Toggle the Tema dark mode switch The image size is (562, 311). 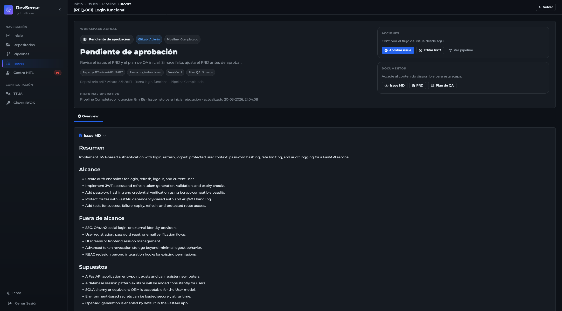coord(14,293)
